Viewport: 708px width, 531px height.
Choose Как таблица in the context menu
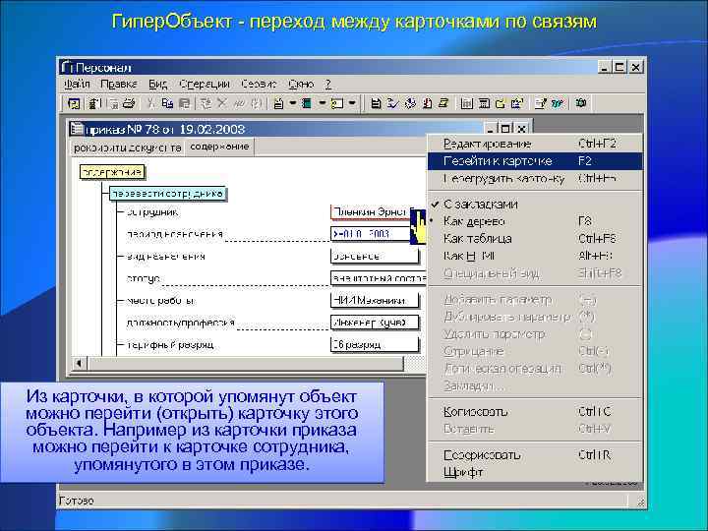point(535,238)
